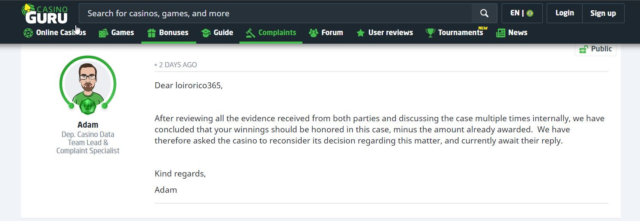Click the Login button
640x221 pixels.
(x=565, y=13)
